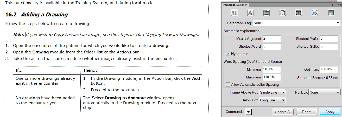
Task: Edit the Shortest Prefix field
Action: click(329, 39)
